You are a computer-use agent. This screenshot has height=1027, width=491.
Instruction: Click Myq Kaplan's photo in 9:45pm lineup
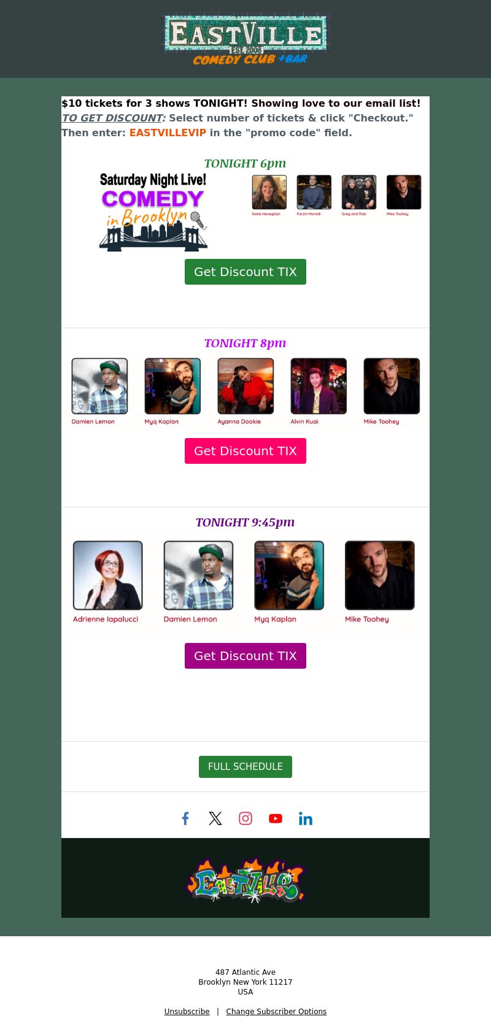[x=289, y=575]
